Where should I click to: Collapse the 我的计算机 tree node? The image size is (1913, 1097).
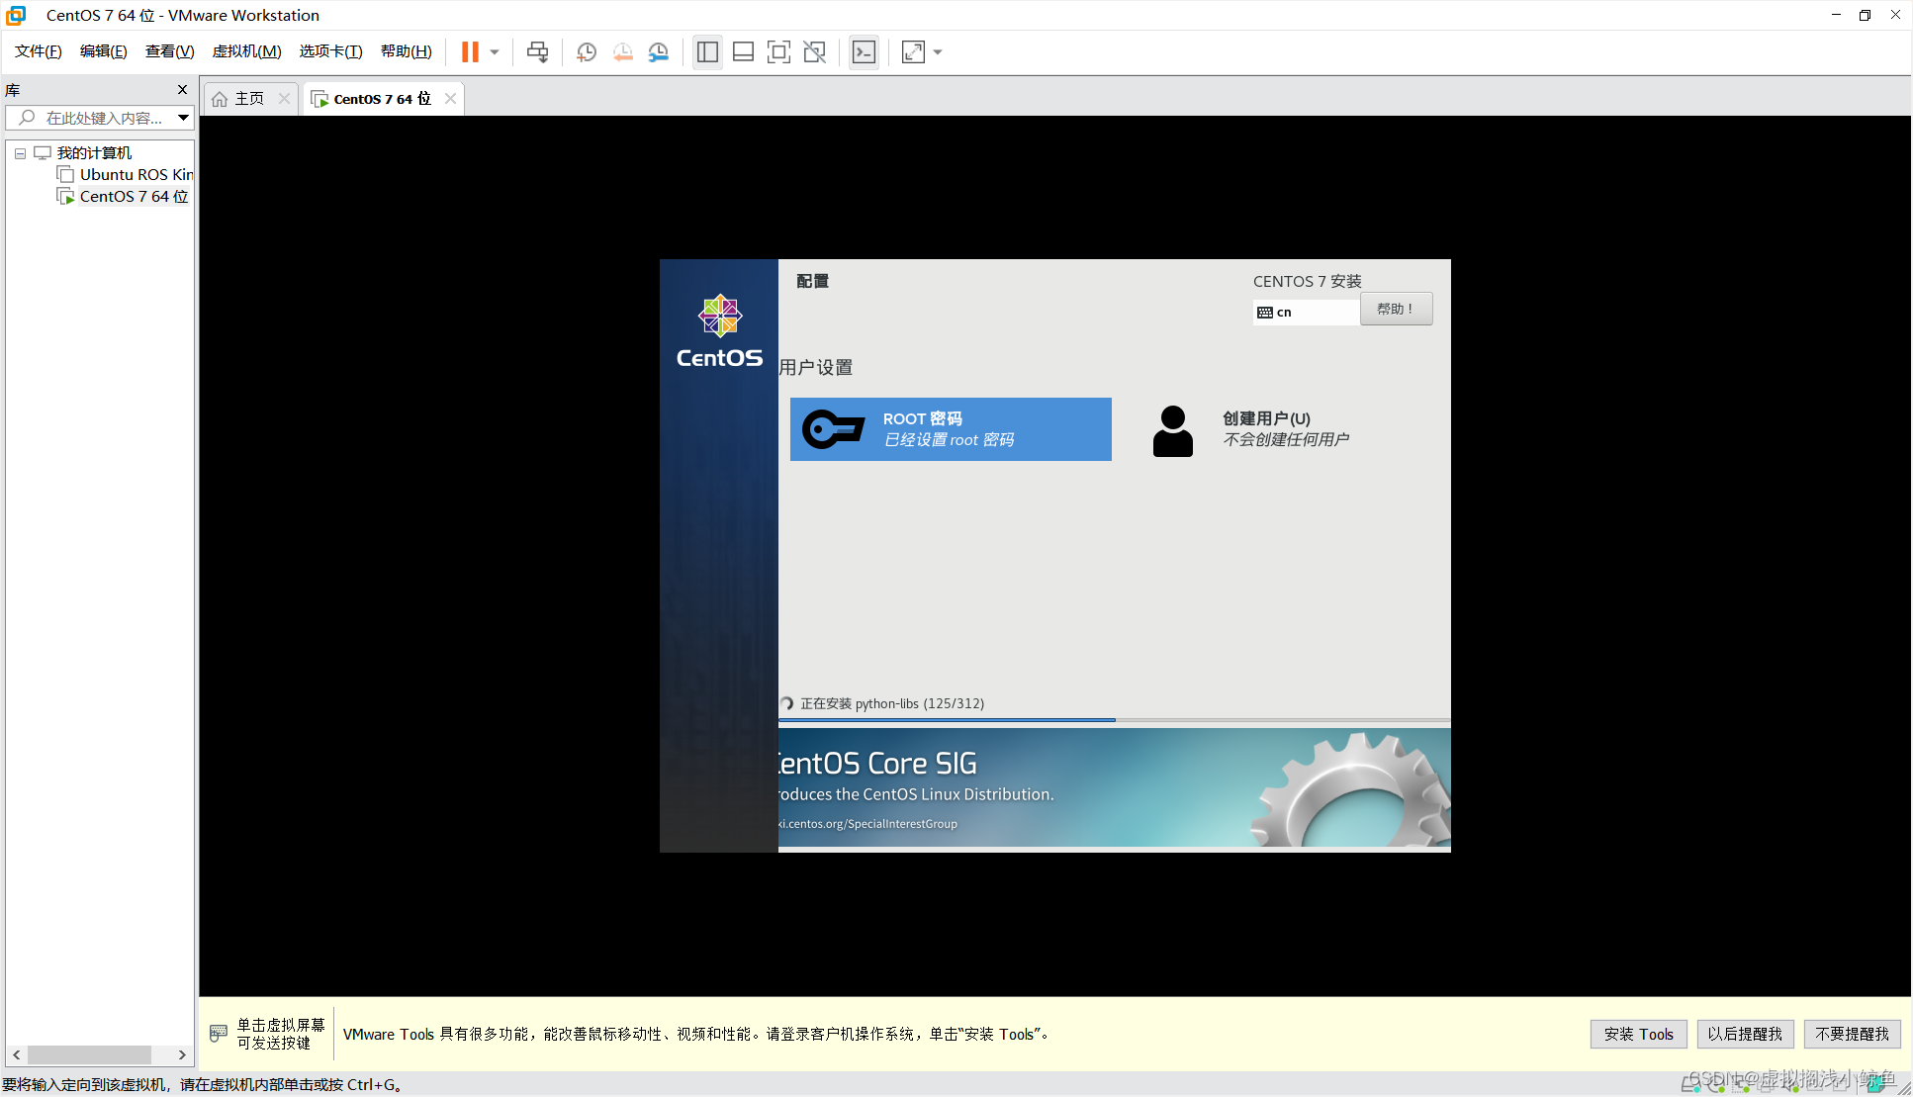(x=20, y=153)
